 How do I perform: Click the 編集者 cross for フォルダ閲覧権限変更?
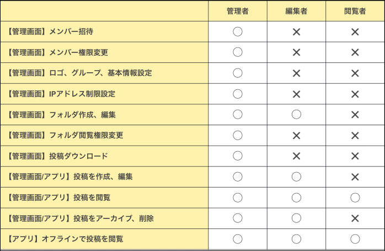tap(296, 135)
